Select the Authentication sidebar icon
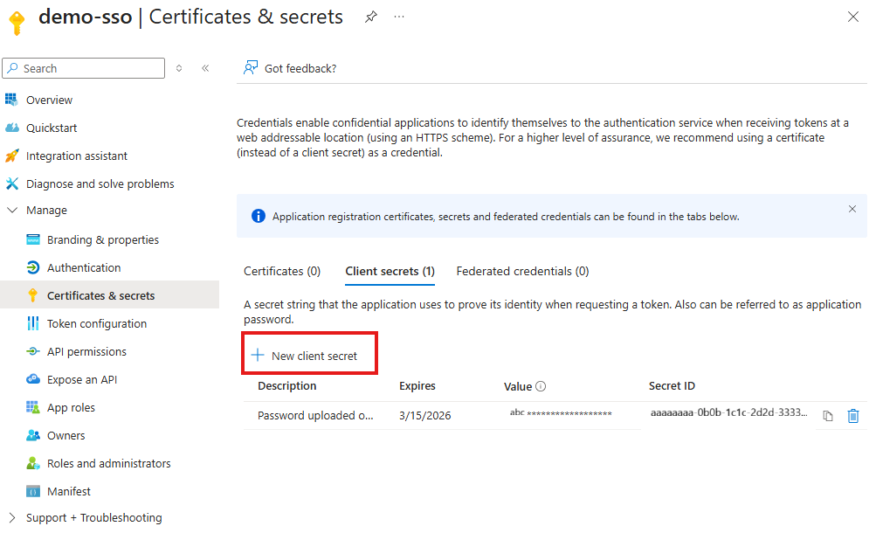Viewport: 876px width, 540px height. tap(34, 267)
